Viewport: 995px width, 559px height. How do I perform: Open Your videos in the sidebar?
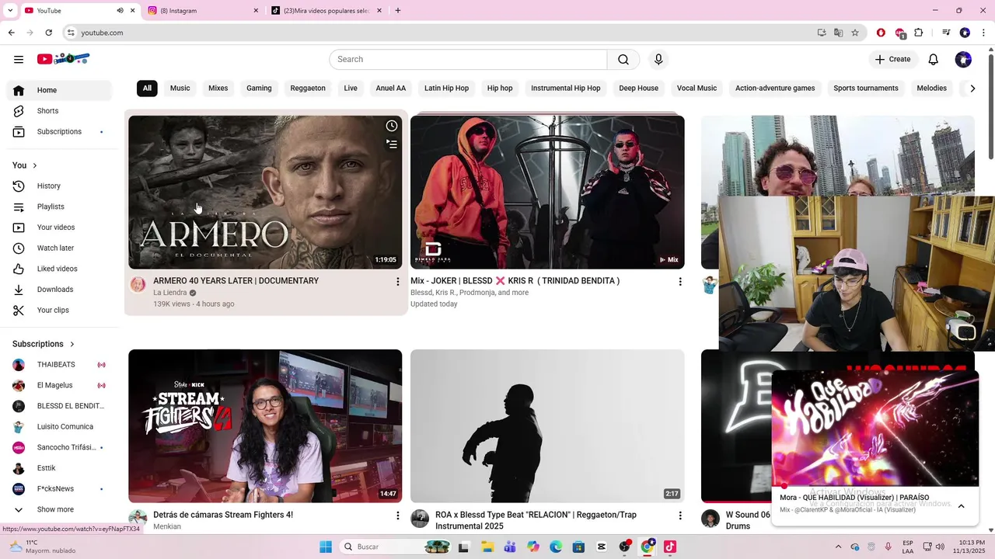pos(59,227)
